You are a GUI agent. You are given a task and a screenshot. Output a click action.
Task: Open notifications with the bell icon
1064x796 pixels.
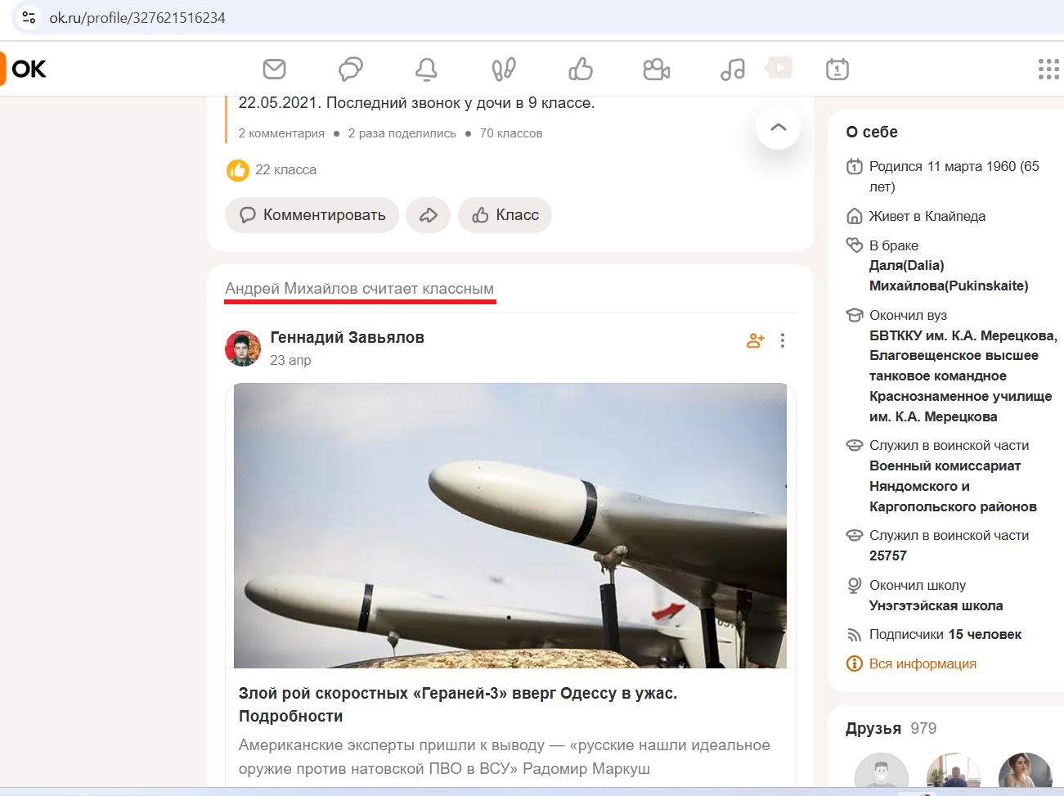tap(426, 70)
